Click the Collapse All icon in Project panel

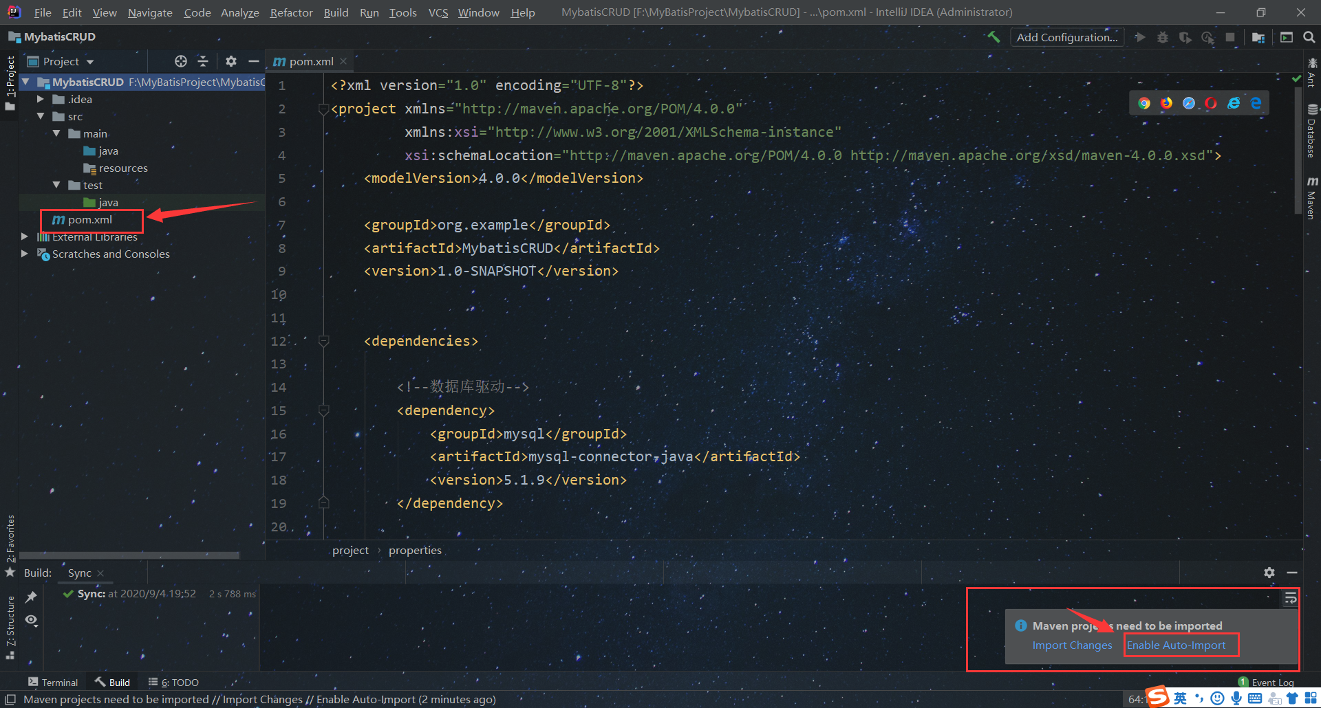(x=203, y=61)
